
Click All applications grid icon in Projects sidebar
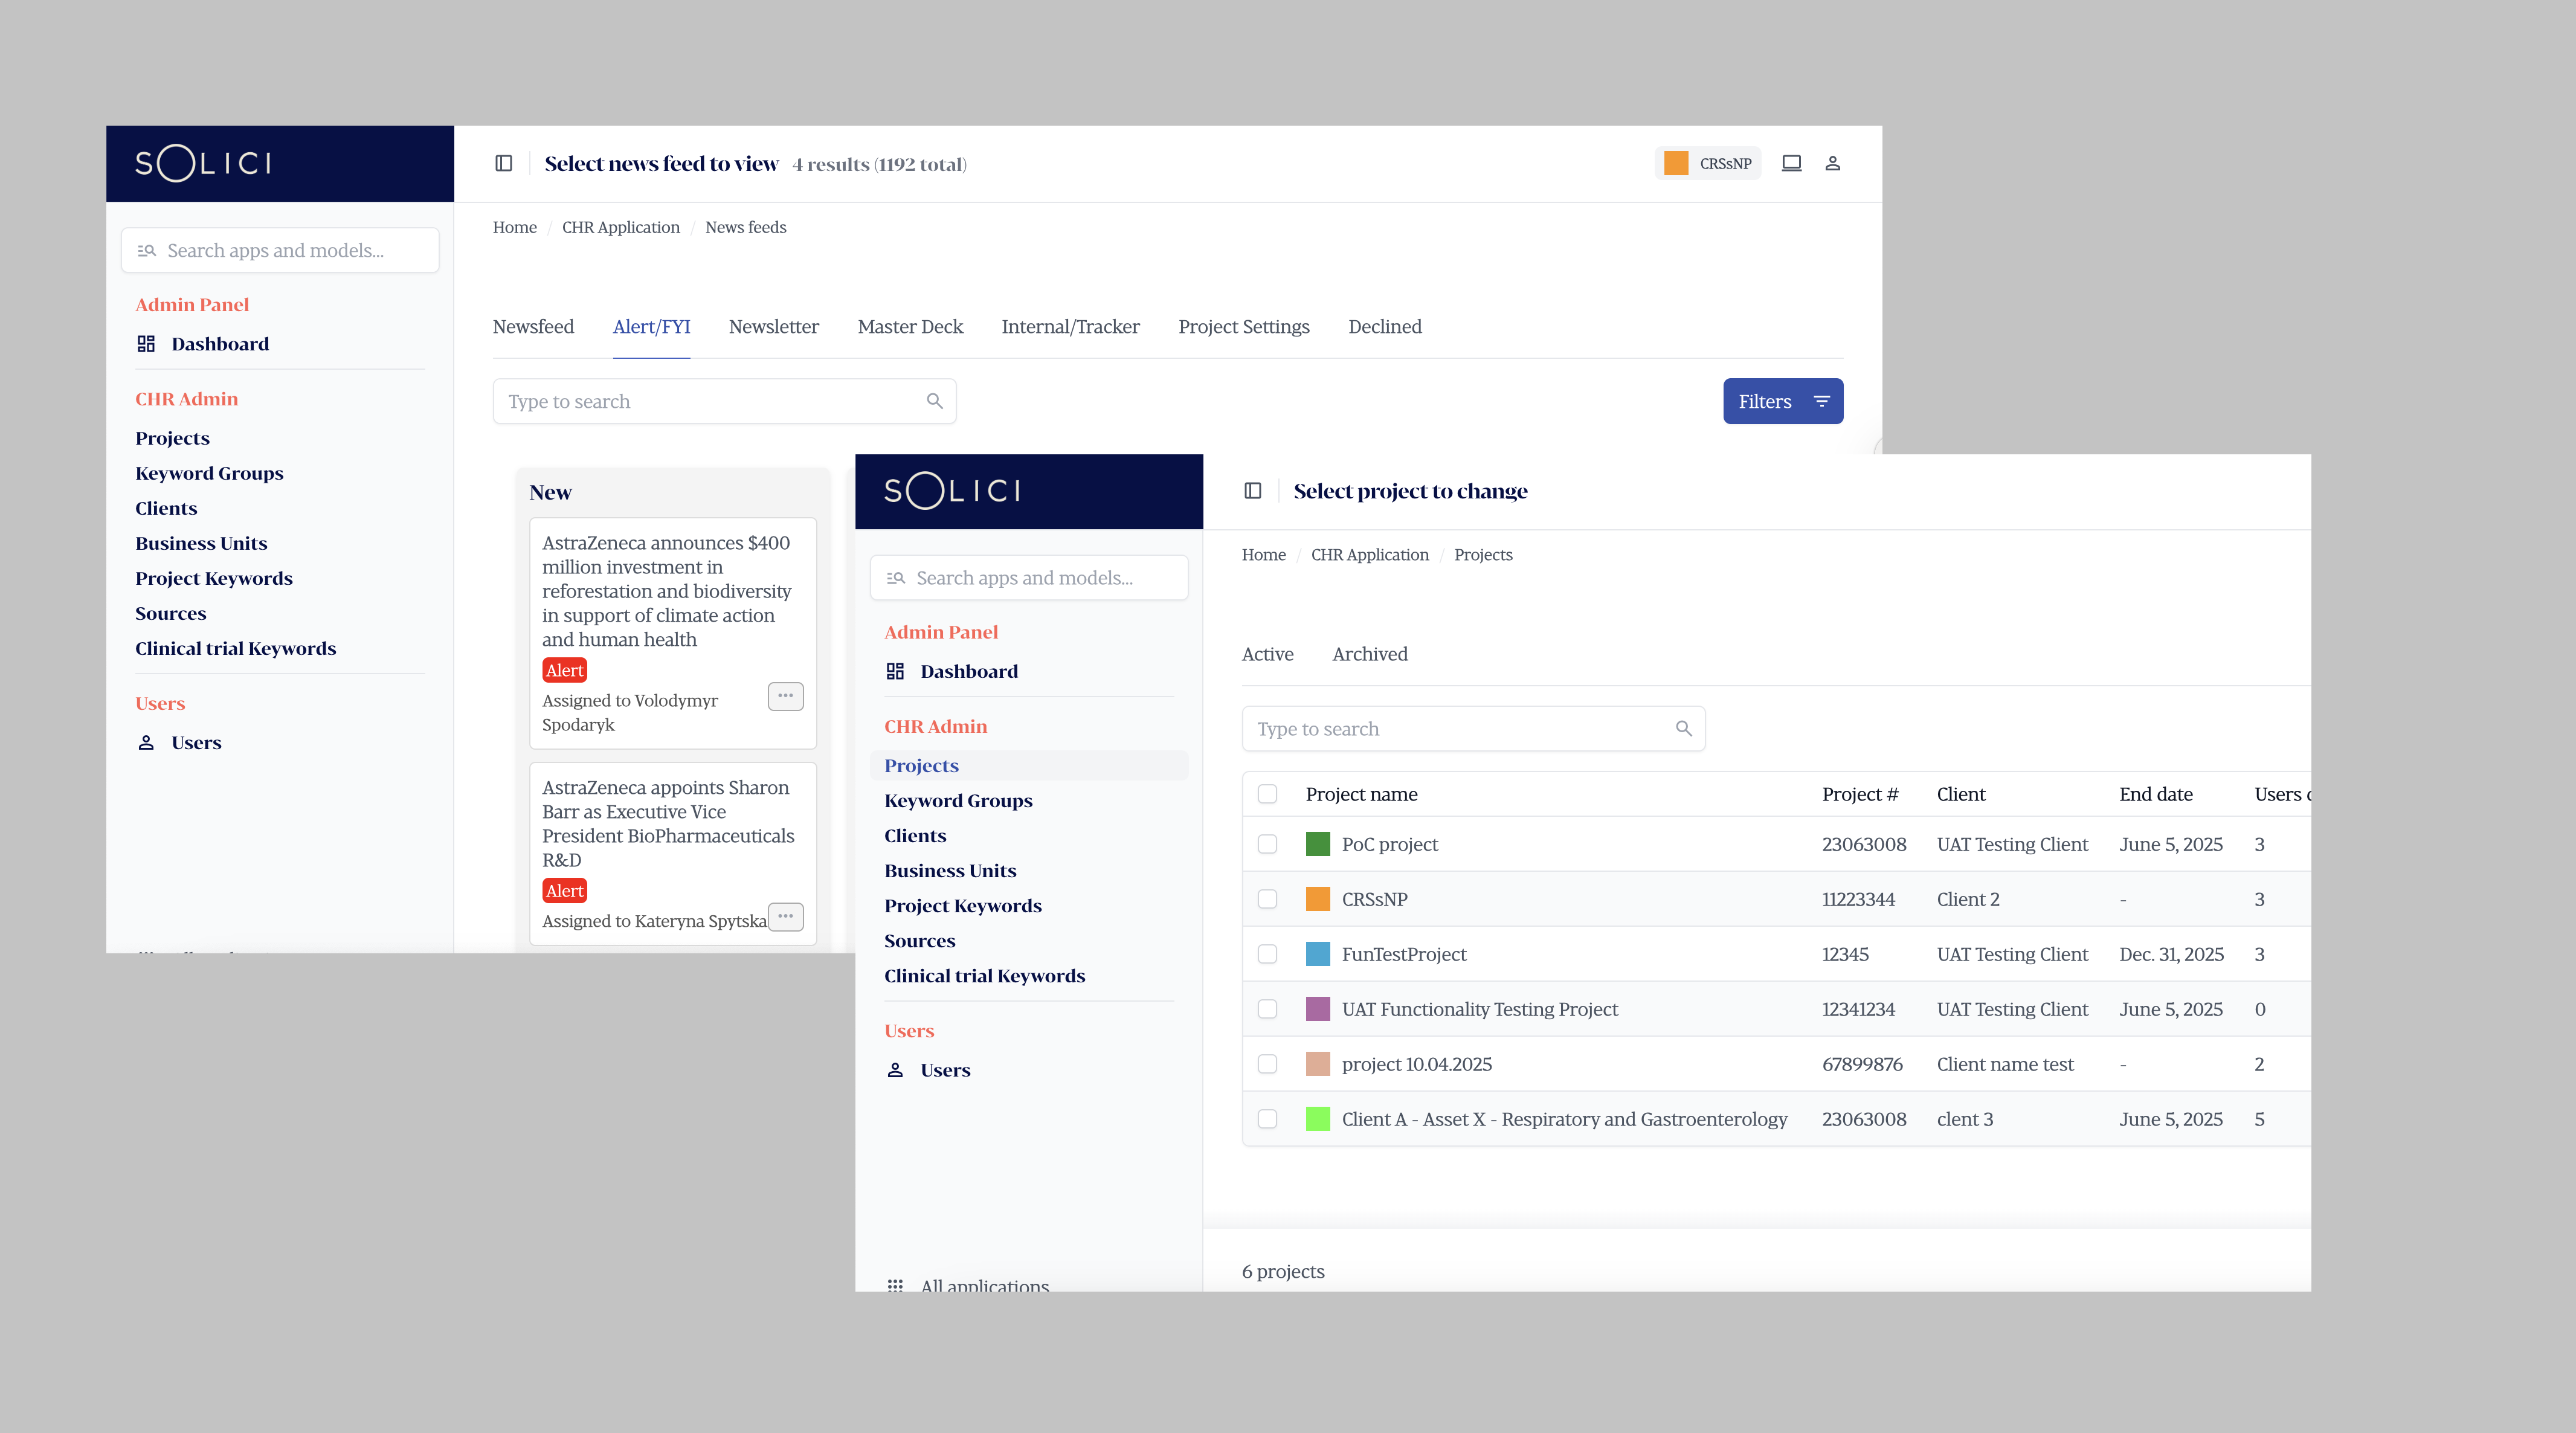(895, 1285)
